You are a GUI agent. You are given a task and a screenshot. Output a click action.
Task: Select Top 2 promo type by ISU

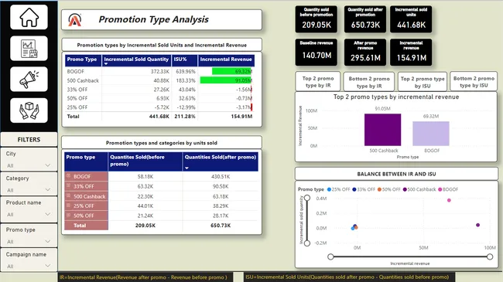(x=423, y=82)
